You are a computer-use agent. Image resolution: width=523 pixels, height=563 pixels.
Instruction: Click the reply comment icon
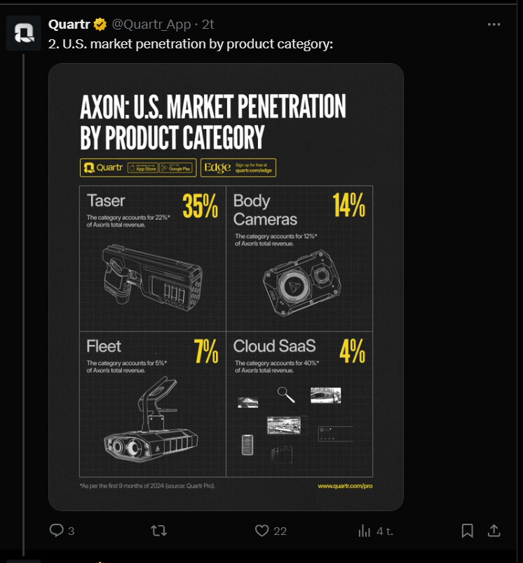[57, 531]
